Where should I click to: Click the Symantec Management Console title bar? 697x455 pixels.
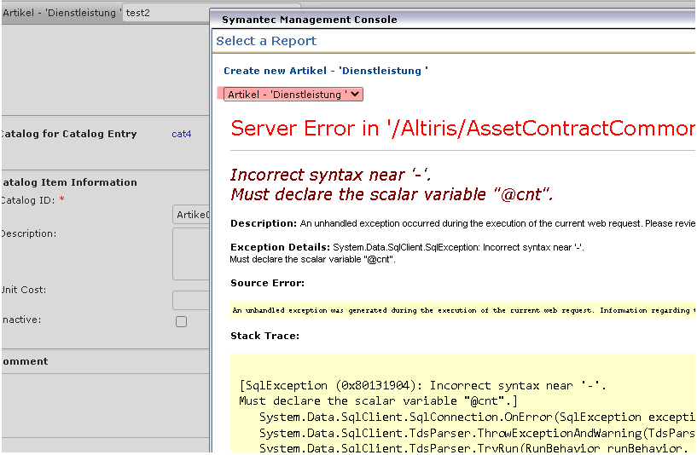click(x=309, y=20)
